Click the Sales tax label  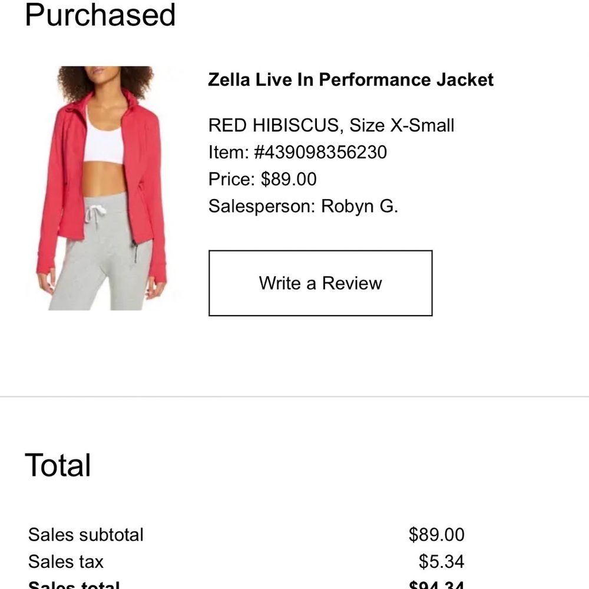point(65,561)
